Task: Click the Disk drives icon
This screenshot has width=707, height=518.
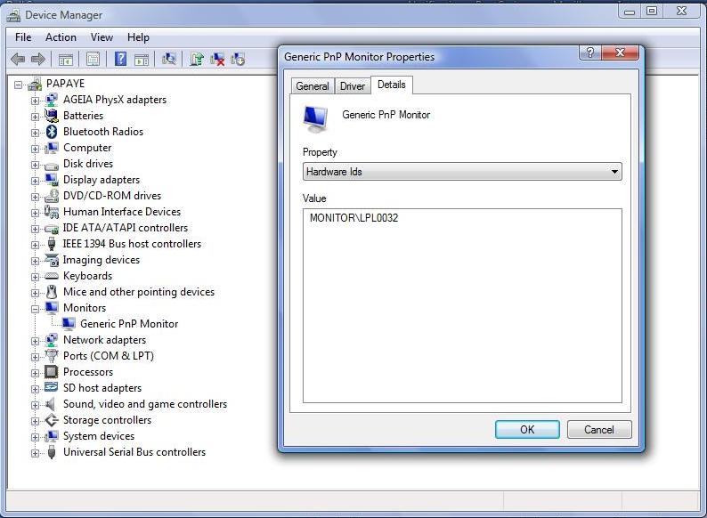Action: [52, 165]
